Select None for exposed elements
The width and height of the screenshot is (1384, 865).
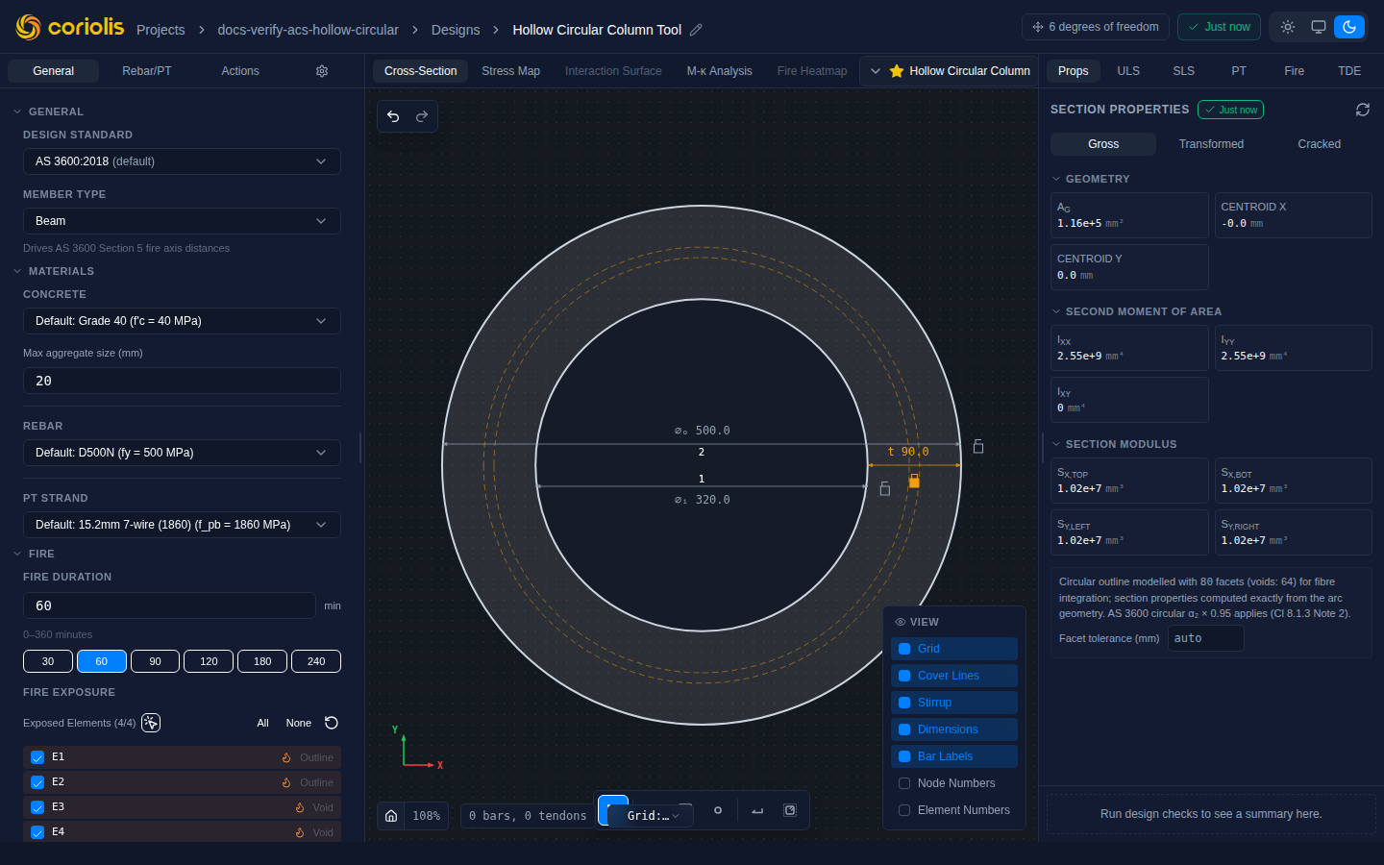tap(299, 723)
